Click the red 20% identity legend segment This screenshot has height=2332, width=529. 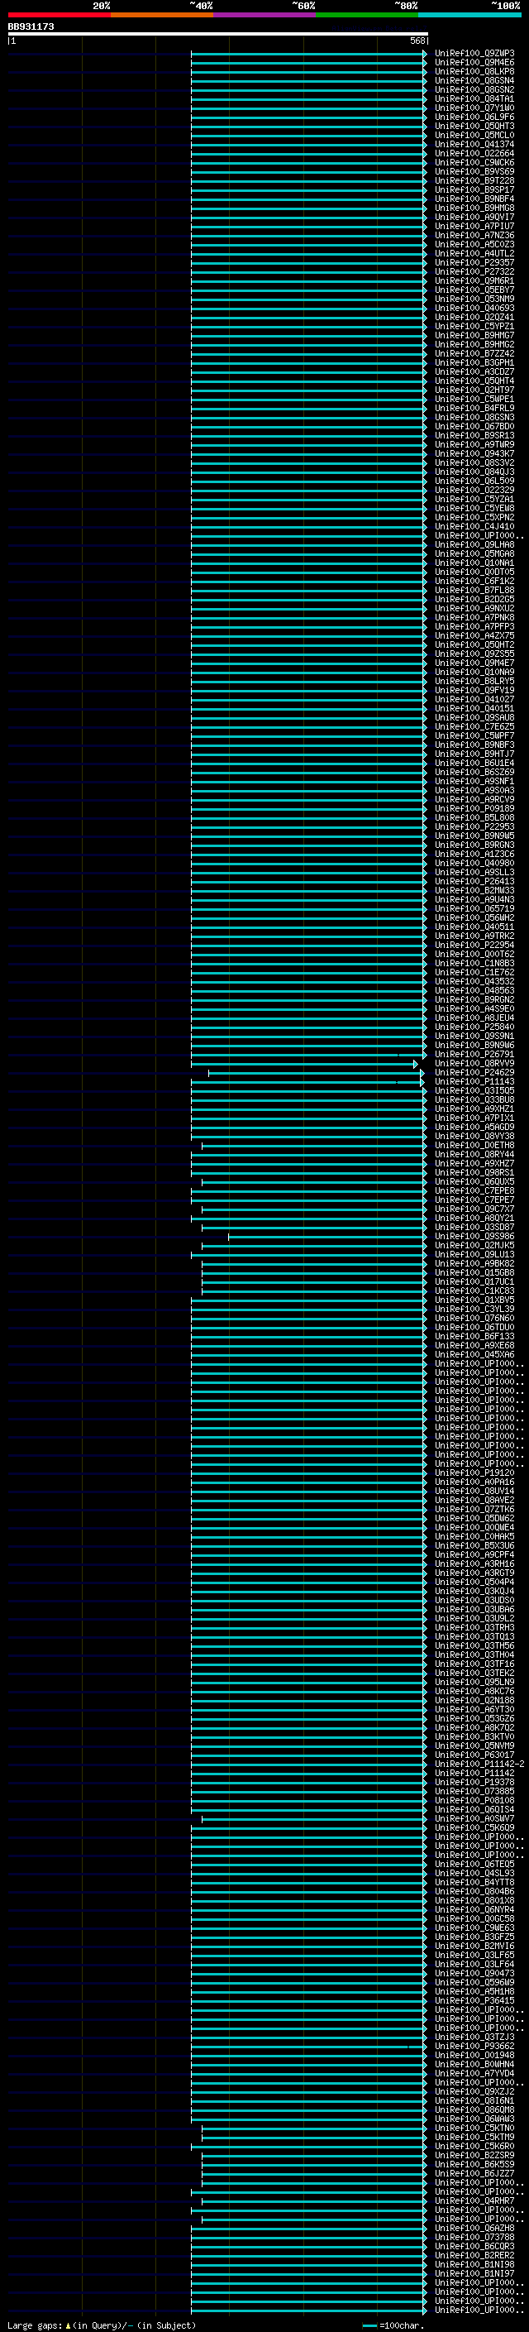click(59, 15)
